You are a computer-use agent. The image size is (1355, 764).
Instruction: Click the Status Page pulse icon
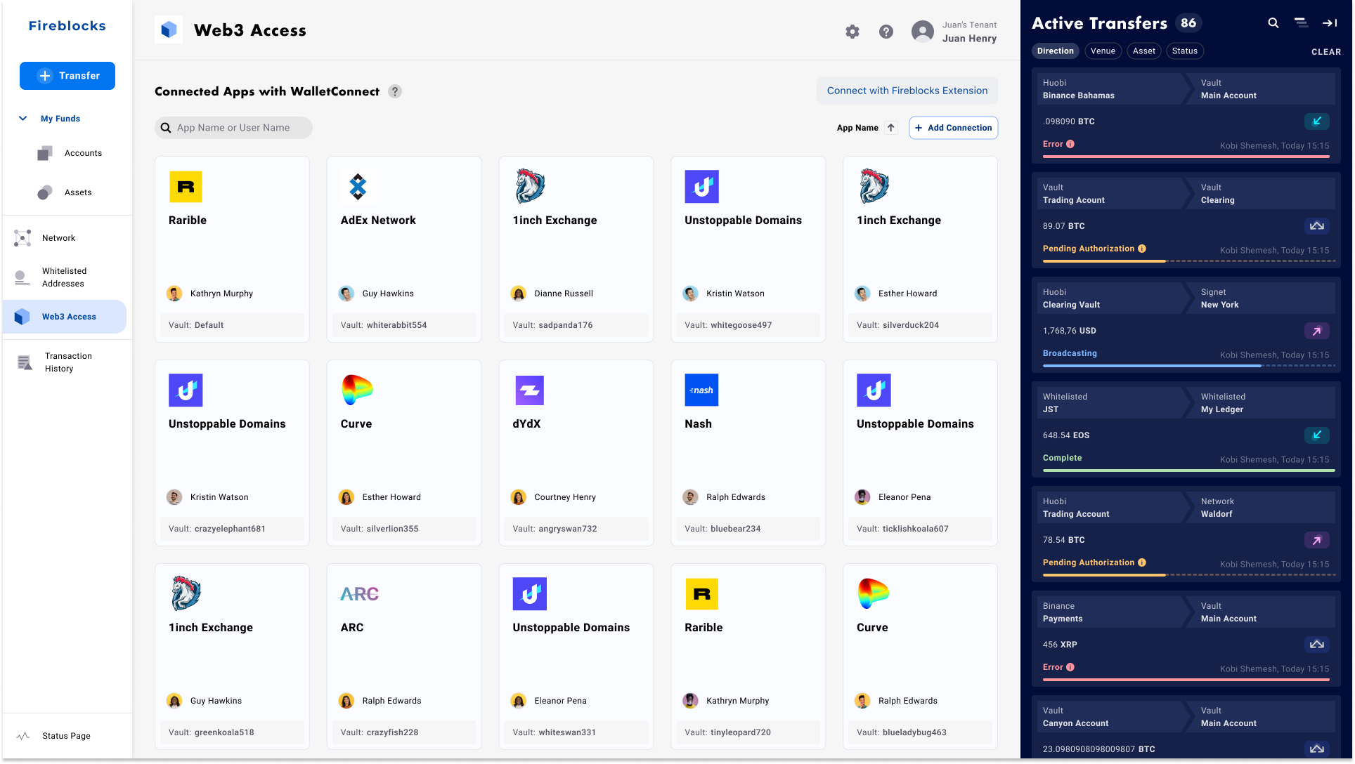coord(23,736)
